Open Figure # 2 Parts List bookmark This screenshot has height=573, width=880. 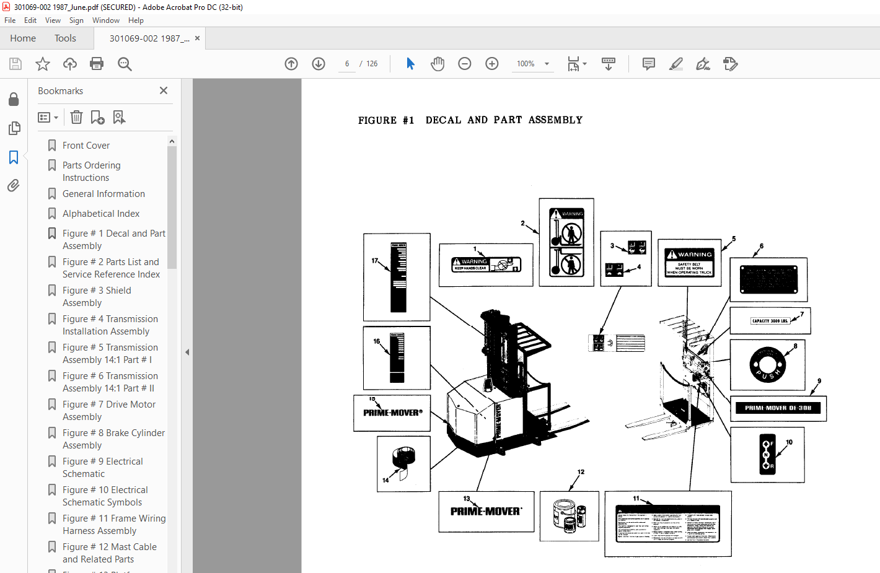pos(111,268)
